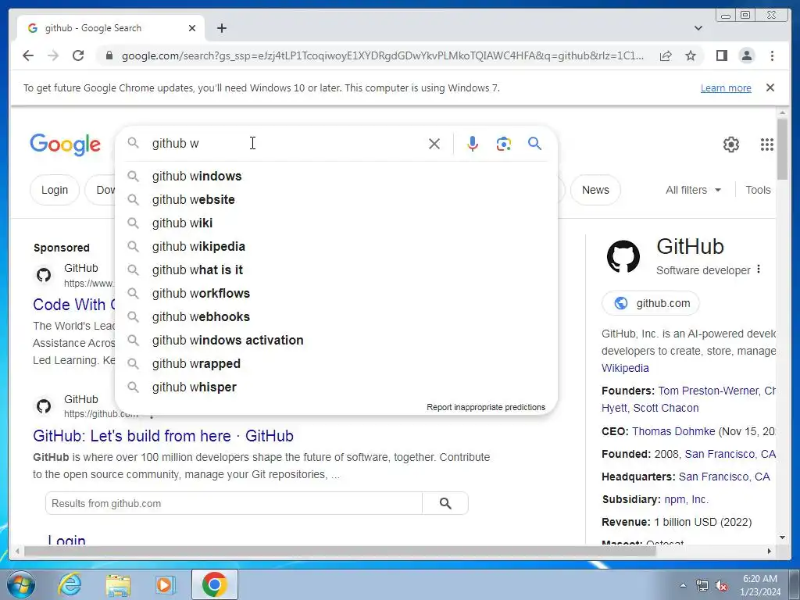
Task: Open GitHub: Let's build from here result
Action: pos(163,436)
